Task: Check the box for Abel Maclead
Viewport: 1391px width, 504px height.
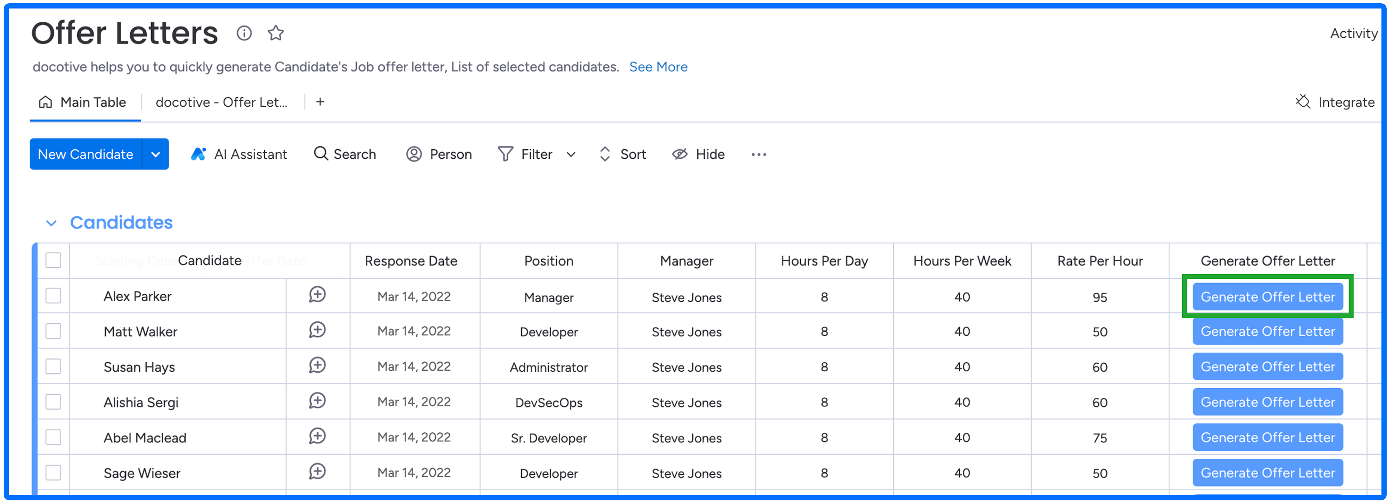Action: click(x=54, y=438)
